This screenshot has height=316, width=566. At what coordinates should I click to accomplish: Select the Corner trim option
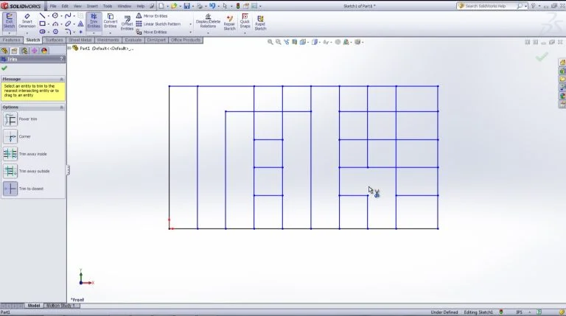point(10,137)
